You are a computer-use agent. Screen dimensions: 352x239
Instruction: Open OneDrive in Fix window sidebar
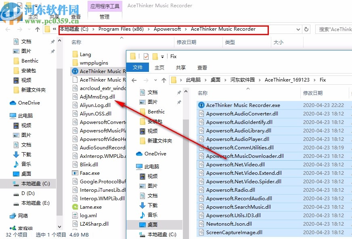point(155,154)
